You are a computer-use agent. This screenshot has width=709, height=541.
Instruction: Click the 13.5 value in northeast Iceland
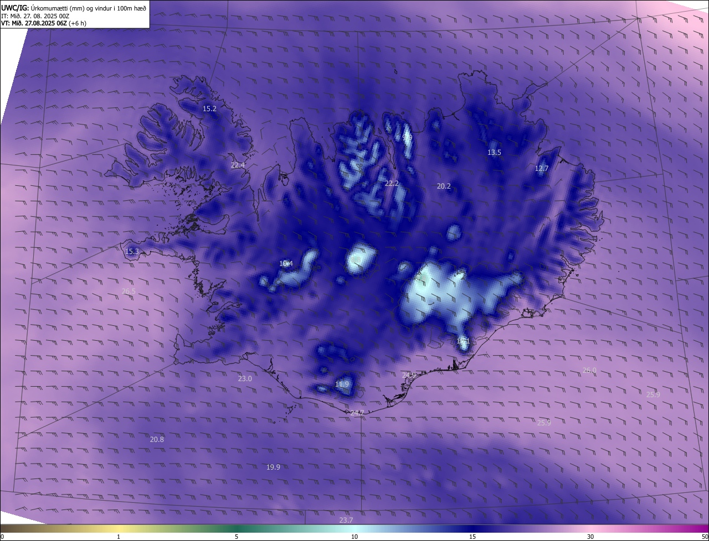point(494,153)
